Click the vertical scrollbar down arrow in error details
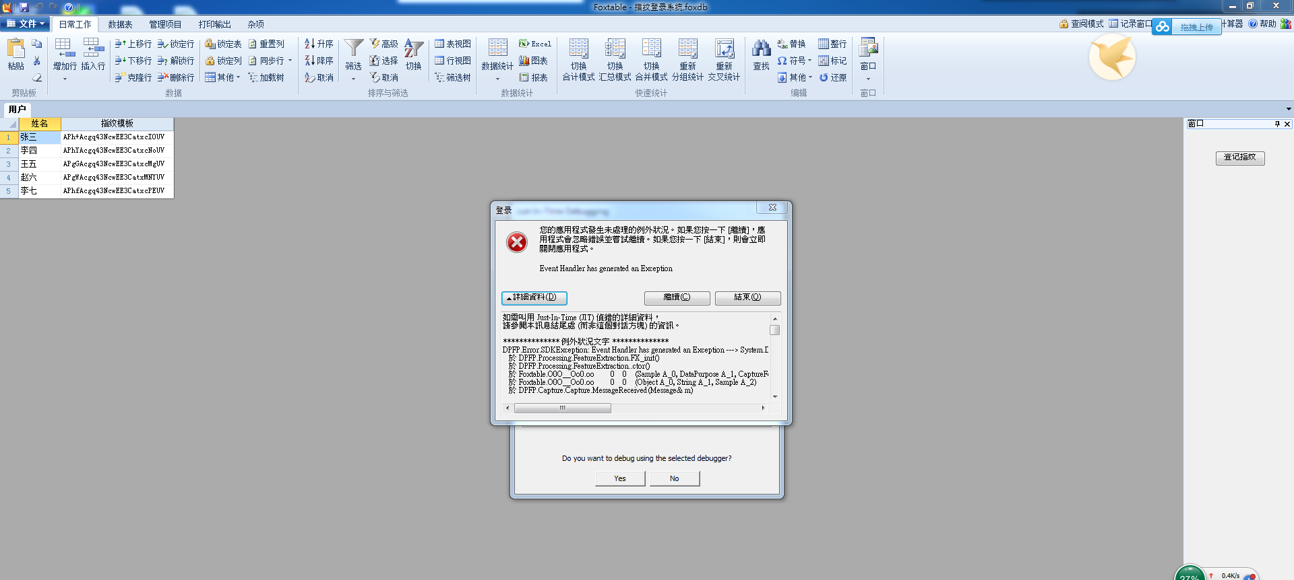This screenshot has width=1294, height=580. pos(775,397)
